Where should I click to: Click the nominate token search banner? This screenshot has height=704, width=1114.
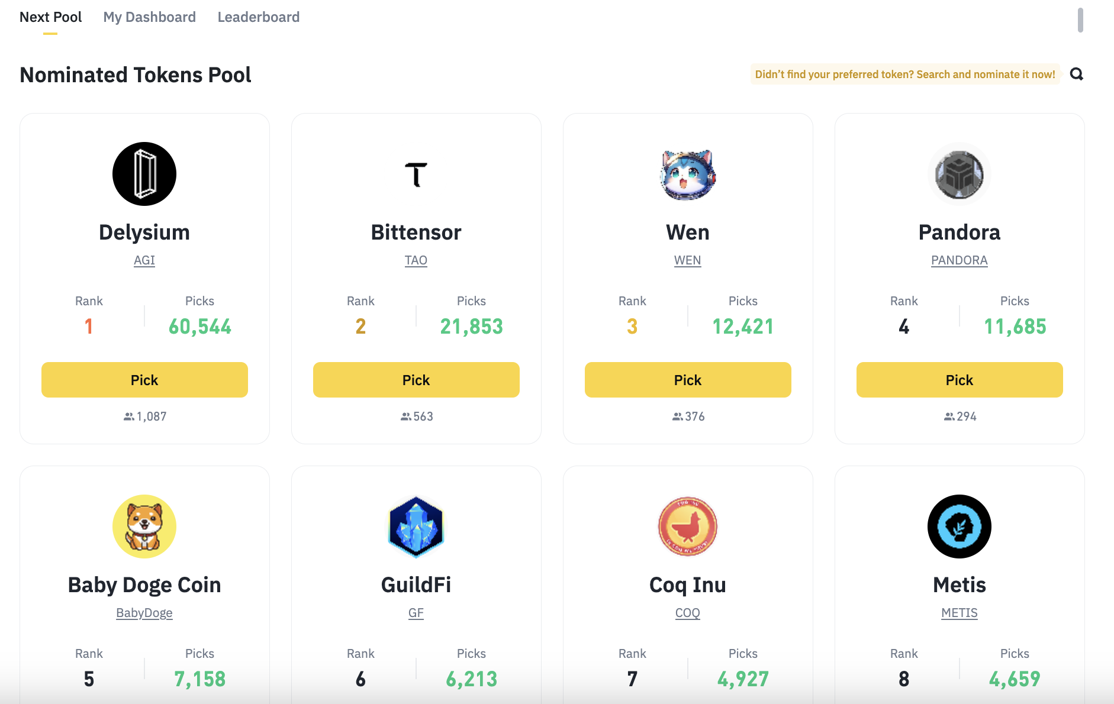click(x=905, y=75)
